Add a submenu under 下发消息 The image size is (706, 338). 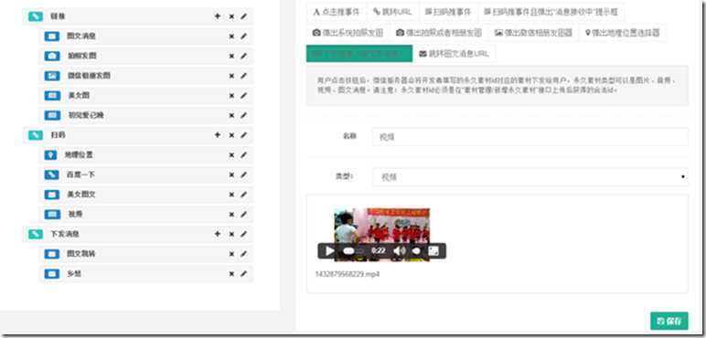click(x=218, y=234)
